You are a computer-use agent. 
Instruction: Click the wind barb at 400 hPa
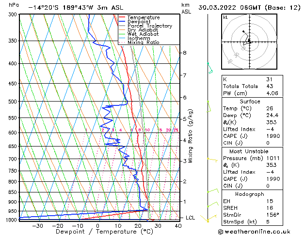pos(209,68)
